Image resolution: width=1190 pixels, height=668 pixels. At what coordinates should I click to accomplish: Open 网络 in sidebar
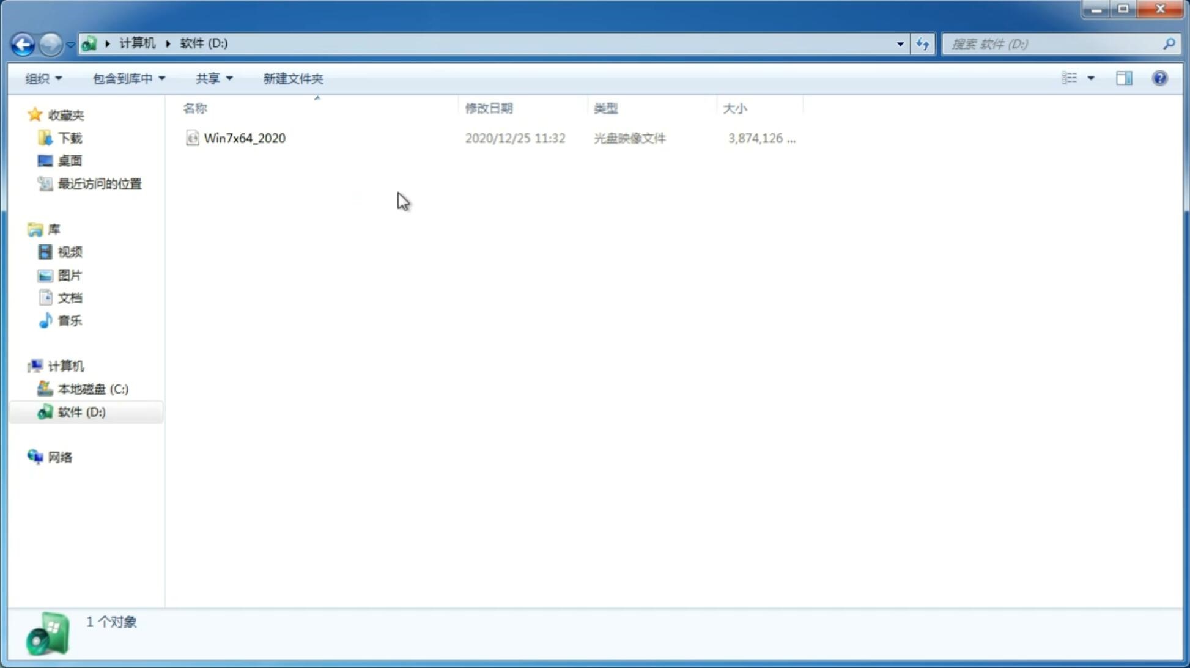[60, 457]
